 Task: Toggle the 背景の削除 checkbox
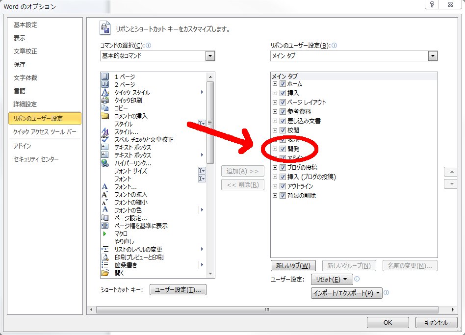point(283,195)
